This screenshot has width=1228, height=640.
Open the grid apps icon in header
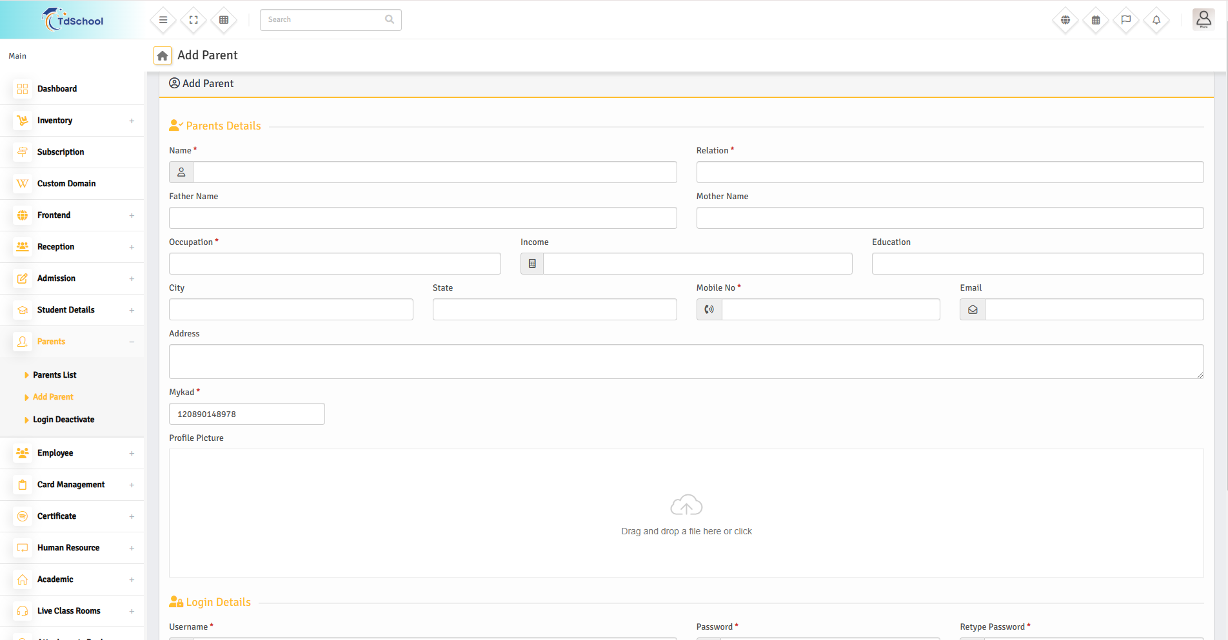coord(224,20)
